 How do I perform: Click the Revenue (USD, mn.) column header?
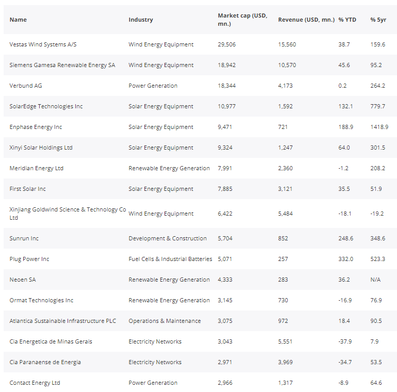click(x=306, y=20)
